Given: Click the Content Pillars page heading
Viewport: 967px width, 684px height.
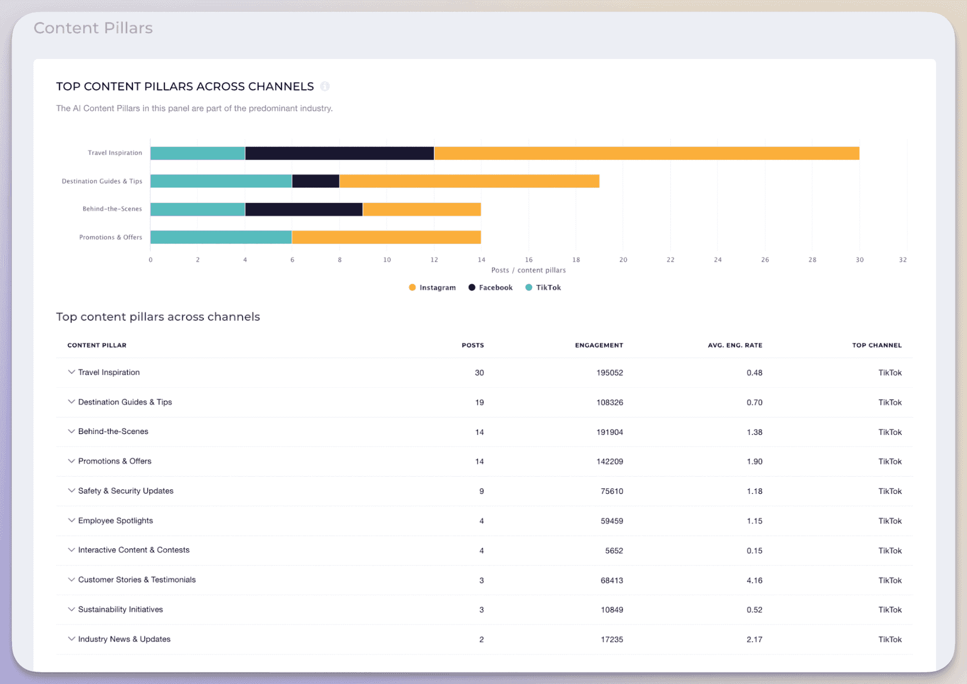Looking at the screenshot, I should (93, 28).
